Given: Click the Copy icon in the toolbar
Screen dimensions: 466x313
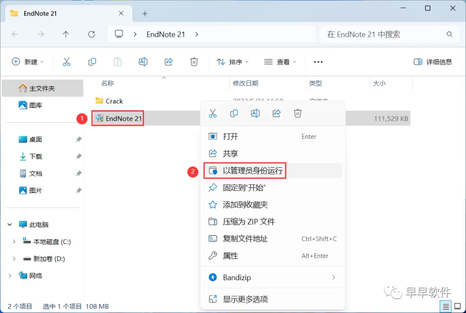Looking at the screenshot, I should [x=92, y=62].
